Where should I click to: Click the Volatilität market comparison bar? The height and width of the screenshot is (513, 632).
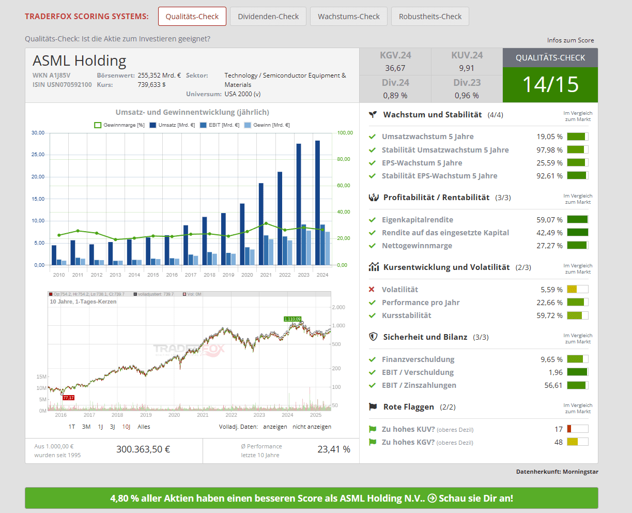tap(578, 290)
